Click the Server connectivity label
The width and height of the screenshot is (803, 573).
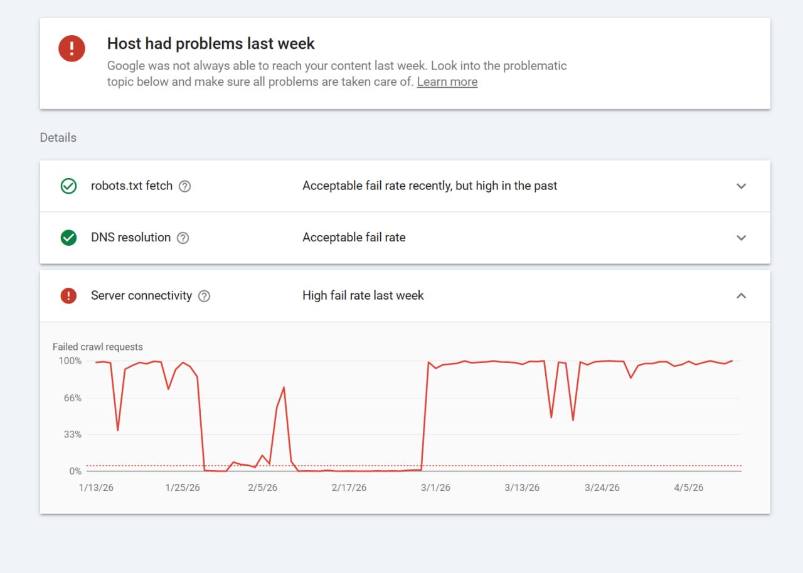tap(141, 296)
